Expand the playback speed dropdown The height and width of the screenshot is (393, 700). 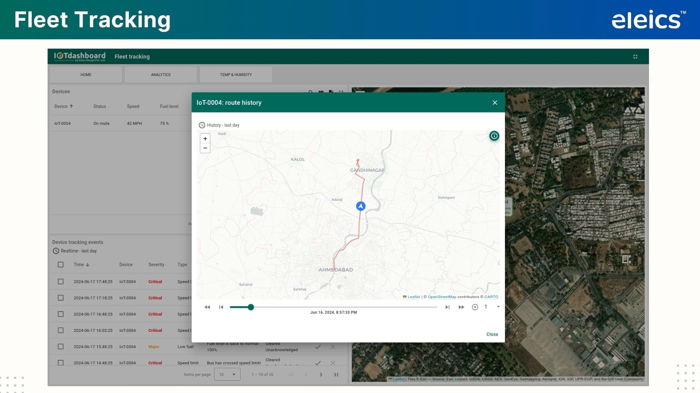point(498,307)
